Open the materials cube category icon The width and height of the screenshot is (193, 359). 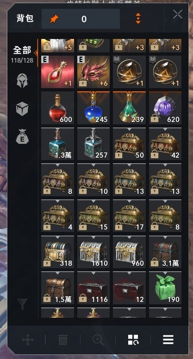click(22, 108)
